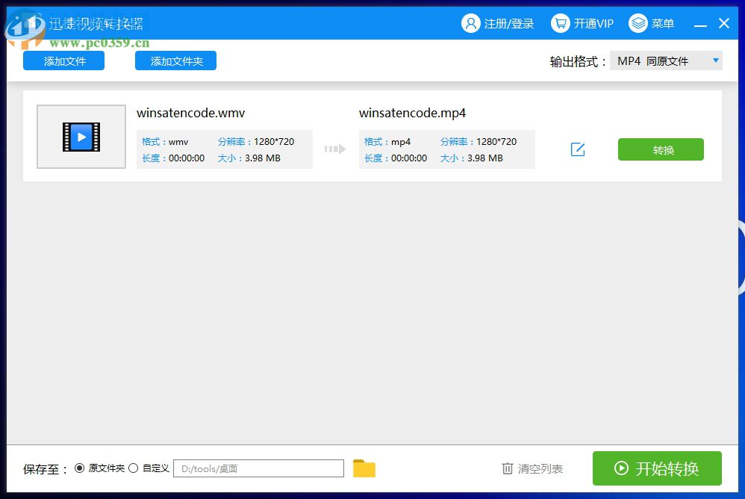
Task: Click 清空列表 to clear the list
Action: click(539, 468)
